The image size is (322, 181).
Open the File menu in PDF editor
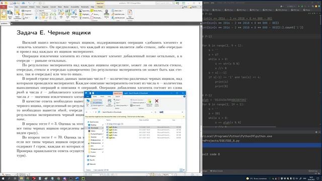(4, 7)
